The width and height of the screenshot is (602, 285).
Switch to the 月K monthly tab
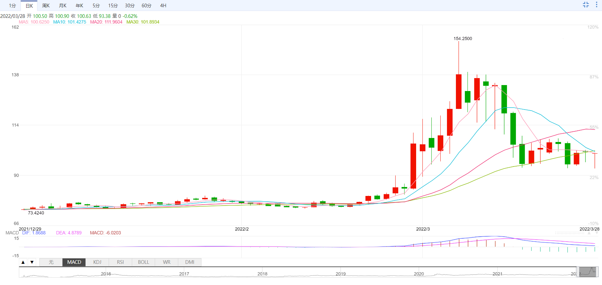63,6
